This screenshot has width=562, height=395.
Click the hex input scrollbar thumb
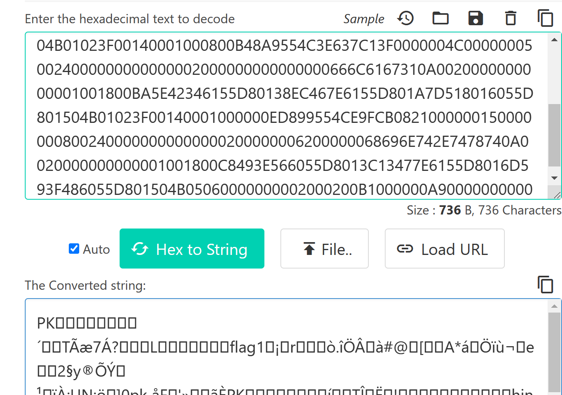[x=554, y=134]
